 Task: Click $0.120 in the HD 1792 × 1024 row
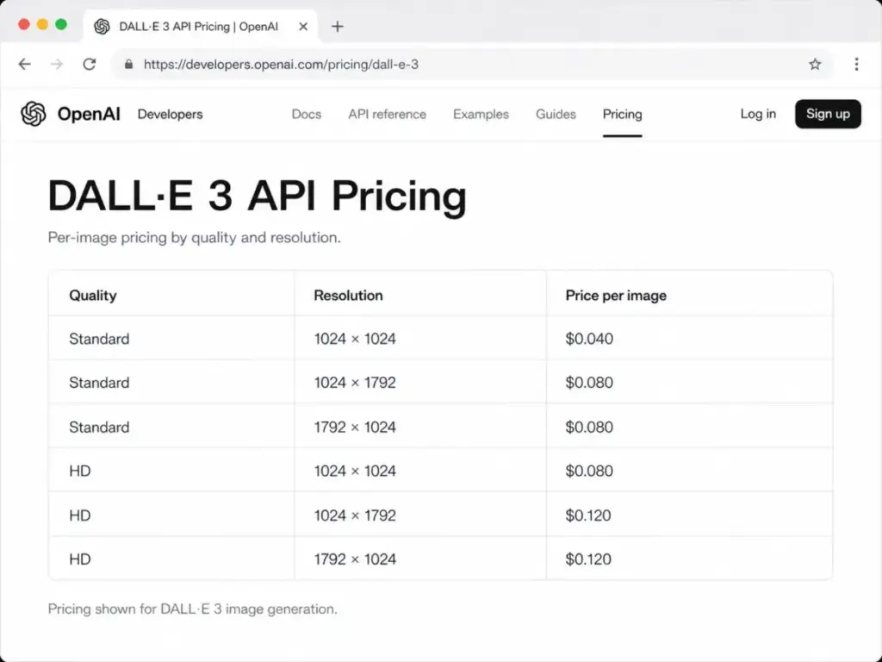click(x=587, y=559)
